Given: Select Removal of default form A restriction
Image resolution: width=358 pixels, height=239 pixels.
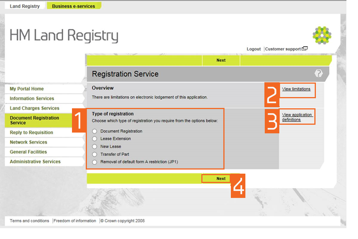Looking at the screenshot, I should [x=95, y=162].
